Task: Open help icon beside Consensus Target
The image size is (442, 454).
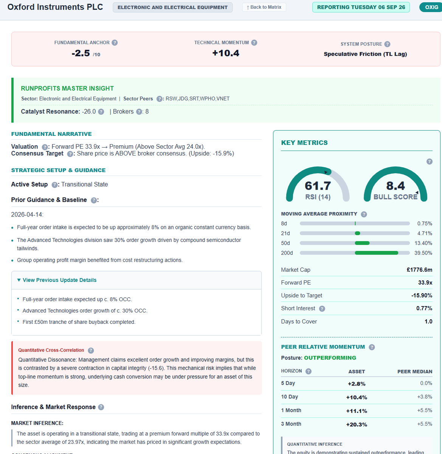Action: (70, 154)
